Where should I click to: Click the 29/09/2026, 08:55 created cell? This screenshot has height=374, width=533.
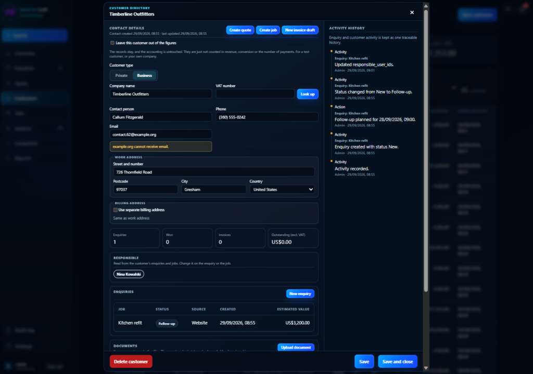pyautogui.click(x=237, y=323)
